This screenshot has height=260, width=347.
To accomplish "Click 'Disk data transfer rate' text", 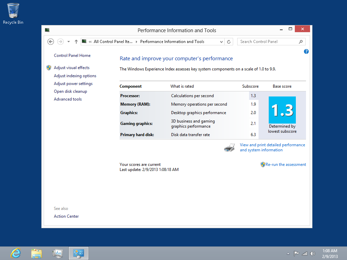I will [190, 135].
